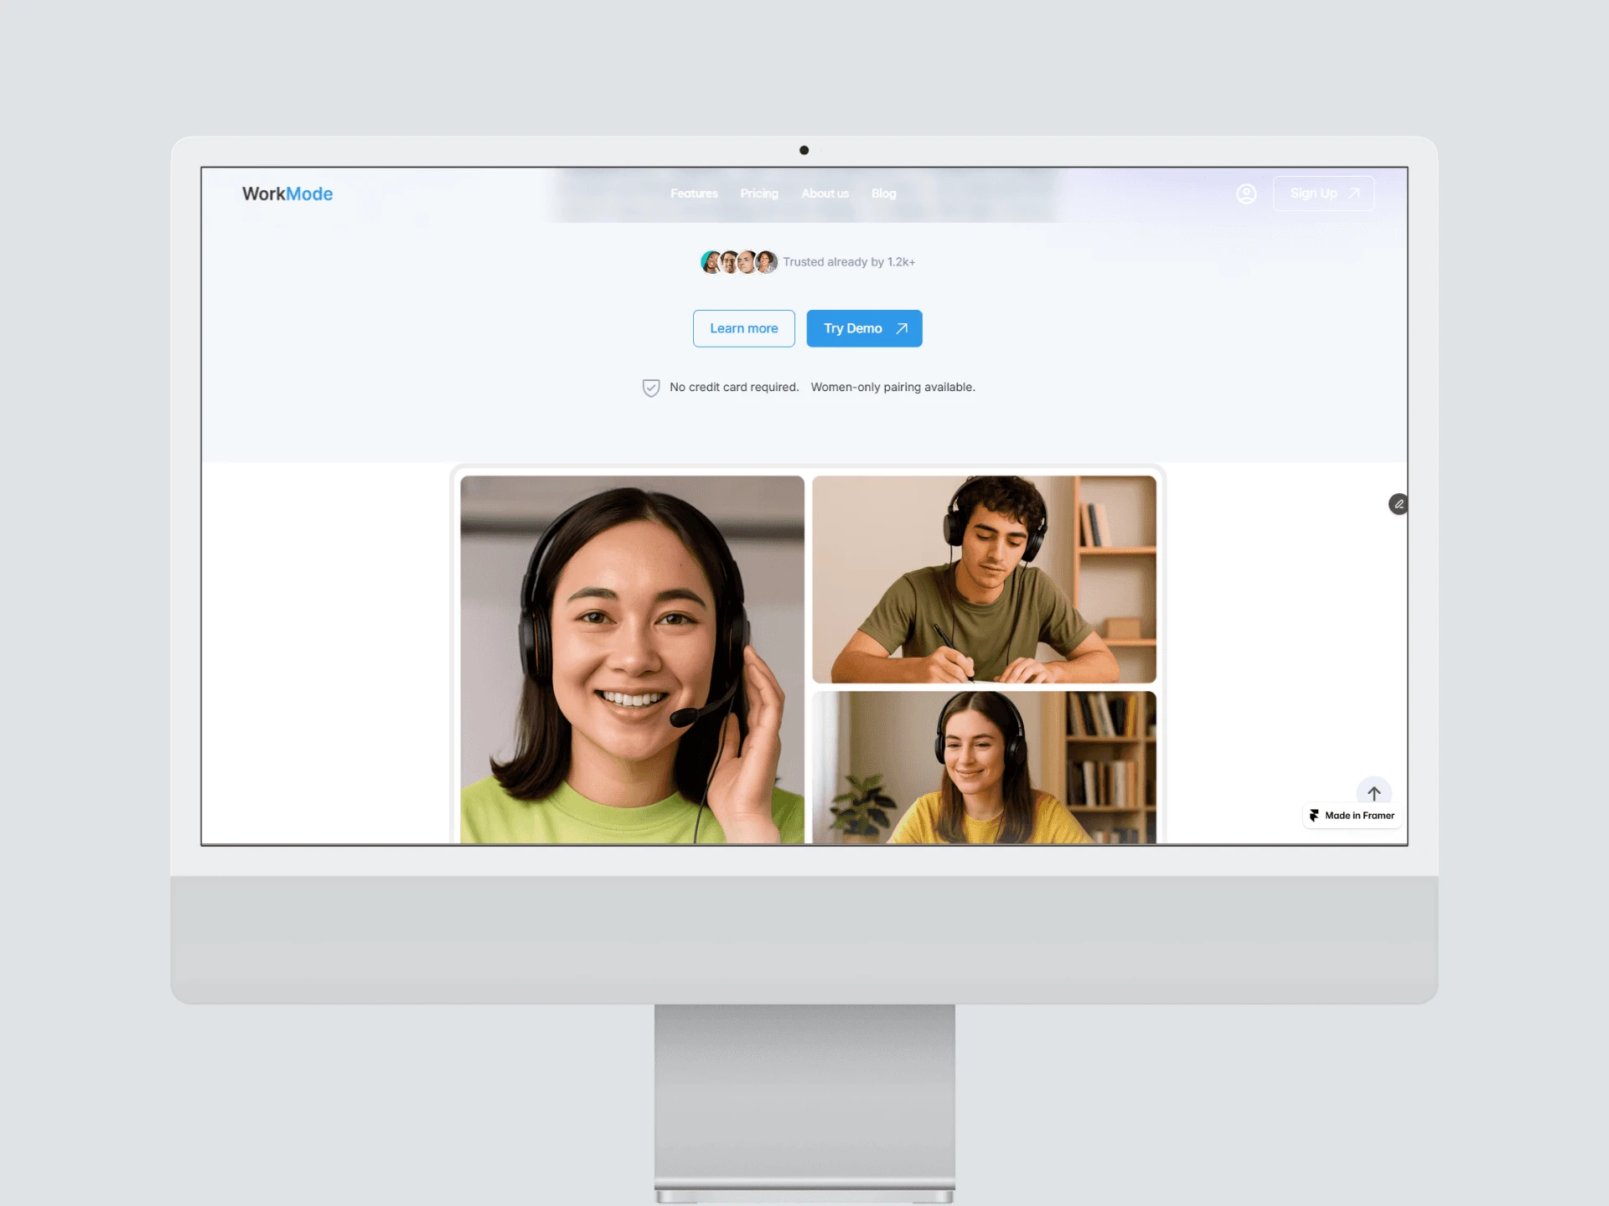Click the scroll-to-top arrow button
Image resolution: width=1609 pixels, height=1206 pixels.
tap(1374, 791)
